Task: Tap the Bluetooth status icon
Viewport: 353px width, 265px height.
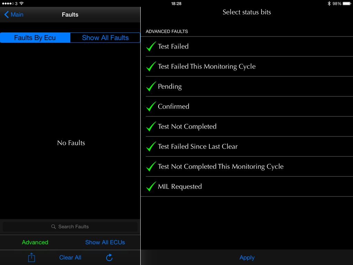Action: (x=329, y=3)
